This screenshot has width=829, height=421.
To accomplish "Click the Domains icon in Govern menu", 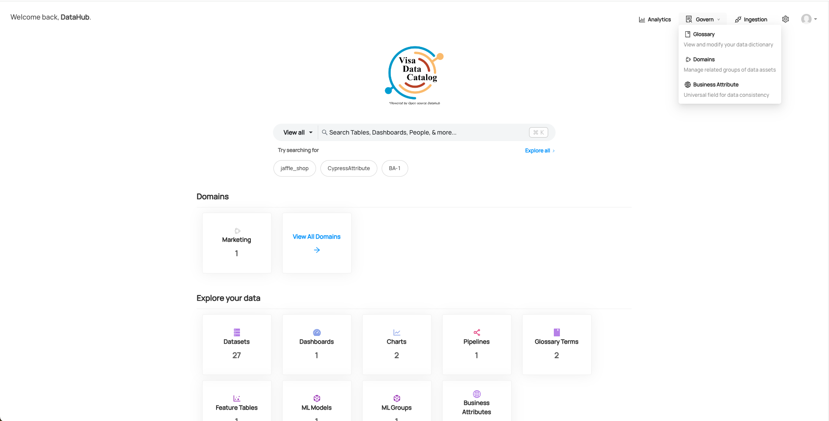I will tap(688, 59).
